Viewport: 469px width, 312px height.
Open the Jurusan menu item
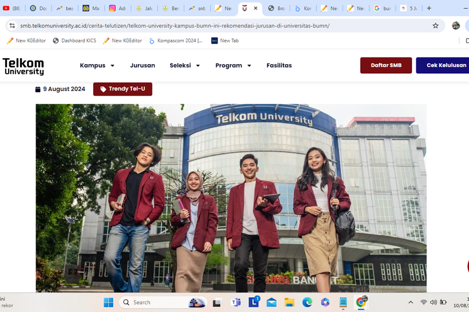pos(143,66)
